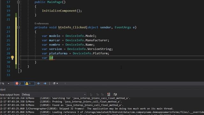The height and width of the screenshot is (115, 204).
Task: Open the 0 references CodeLens link
Action: 42,23
